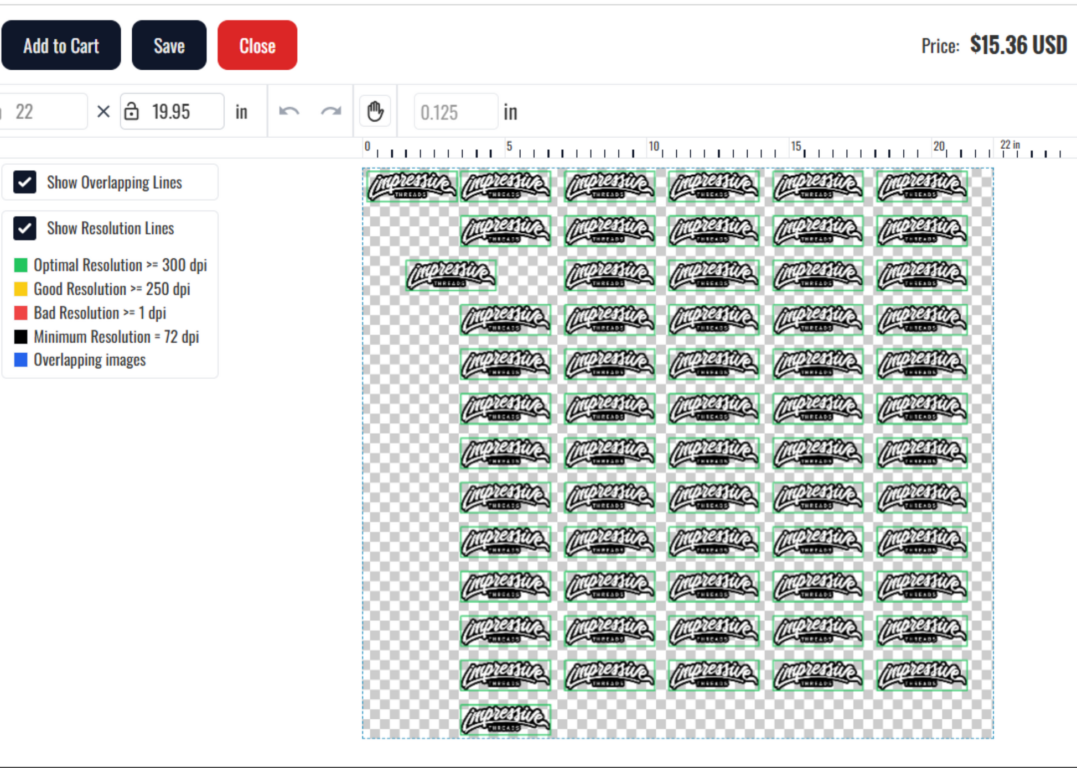1077x768 pixels.
Task: Click the 0.125 spacing input field
Action: [x=456, y=112]
